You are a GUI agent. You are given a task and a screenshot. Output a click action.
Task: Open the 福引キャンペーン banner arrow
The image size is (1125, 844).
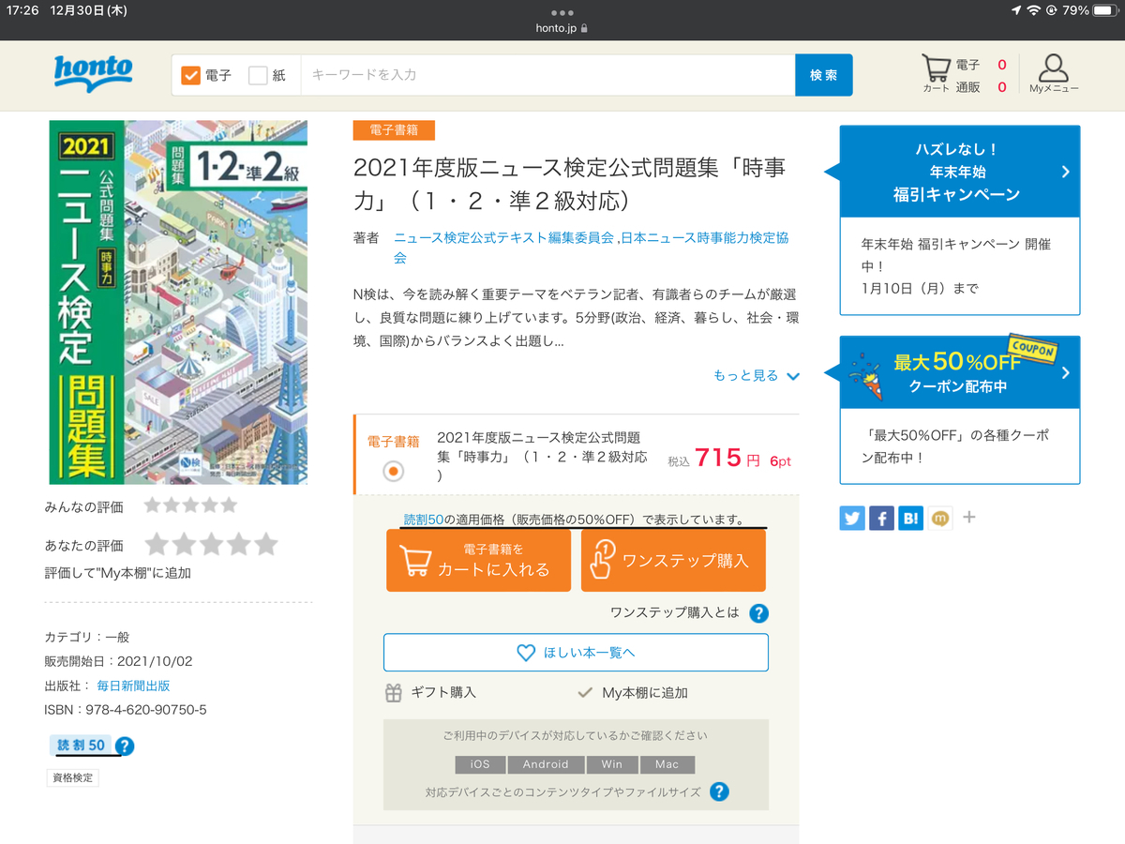(x=1065, y=172)
